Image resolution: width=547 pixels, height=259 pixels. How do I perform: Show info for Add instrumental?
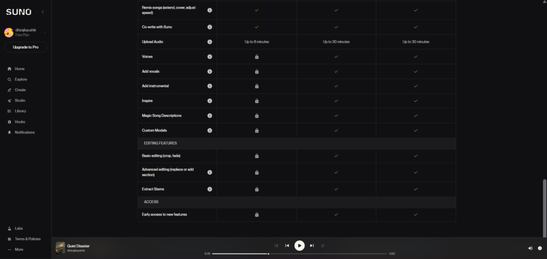(x=209, y=86)
